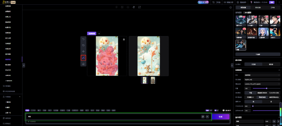This screenshot has height=126, width=282.
Task: Enter fullscreen canvas view
Action: (x=140, y=7)
